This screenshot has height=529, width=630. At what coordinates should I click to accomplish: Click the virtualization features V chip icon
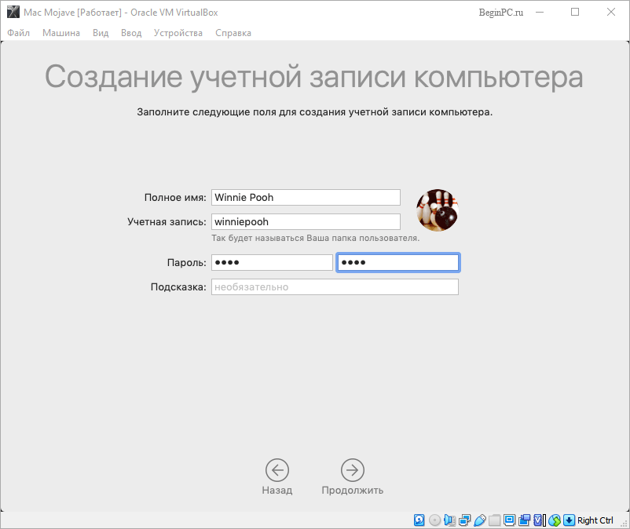point(539,520)
